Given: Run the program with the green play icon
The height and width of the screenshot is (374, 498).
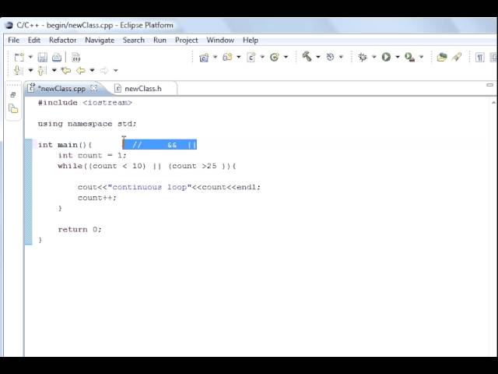Looking at the screenshot, I should [386, 57].
